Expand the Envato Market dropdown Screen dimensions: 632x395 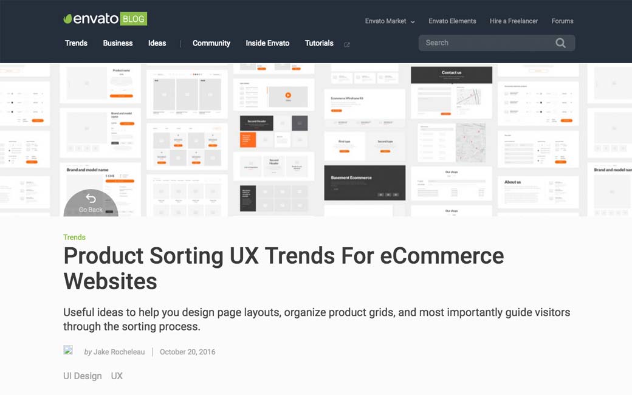click(390, 21)
